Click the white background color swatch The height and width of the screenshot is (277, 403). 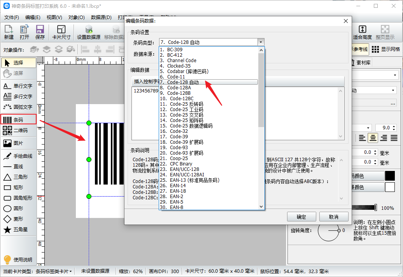click(390, 187)
